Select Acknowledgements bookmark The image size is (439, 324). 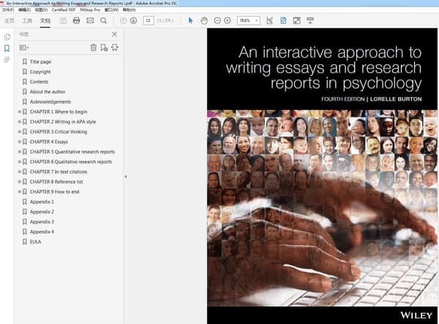pos(50,101)
